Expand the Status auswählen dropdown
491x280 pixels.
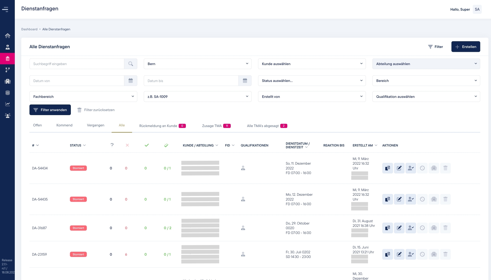312,81
